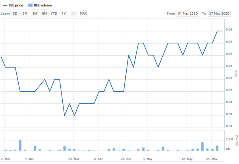Viewport: 239px width, 164px height.
Task: Toggle the BEE volume legend series
Action: point(40,5)
